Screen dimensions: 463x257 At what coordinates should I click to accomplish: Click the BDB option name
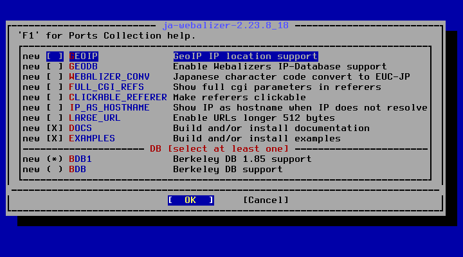coord(78,170)
